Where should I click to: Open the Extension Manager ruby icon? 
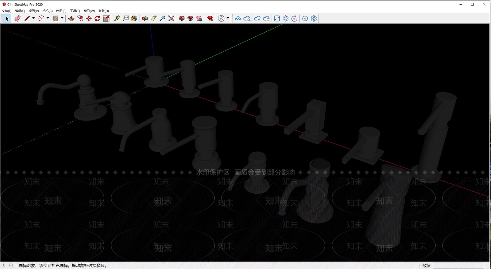[x=210, y=18]
